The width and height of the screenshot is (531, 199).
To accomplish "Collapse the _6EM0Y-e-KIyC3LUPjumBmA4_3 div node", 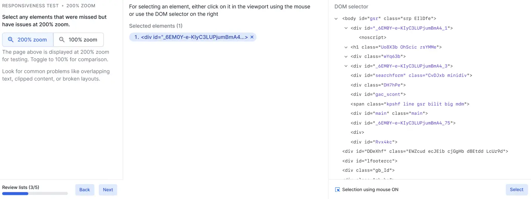I will [346, 66].
